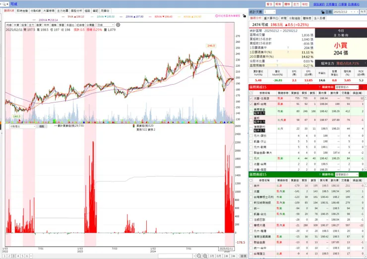The height and width of the screenshot is (259, 367).
Task: Click the bottom toolbar text input field
Action: [175, 256]
